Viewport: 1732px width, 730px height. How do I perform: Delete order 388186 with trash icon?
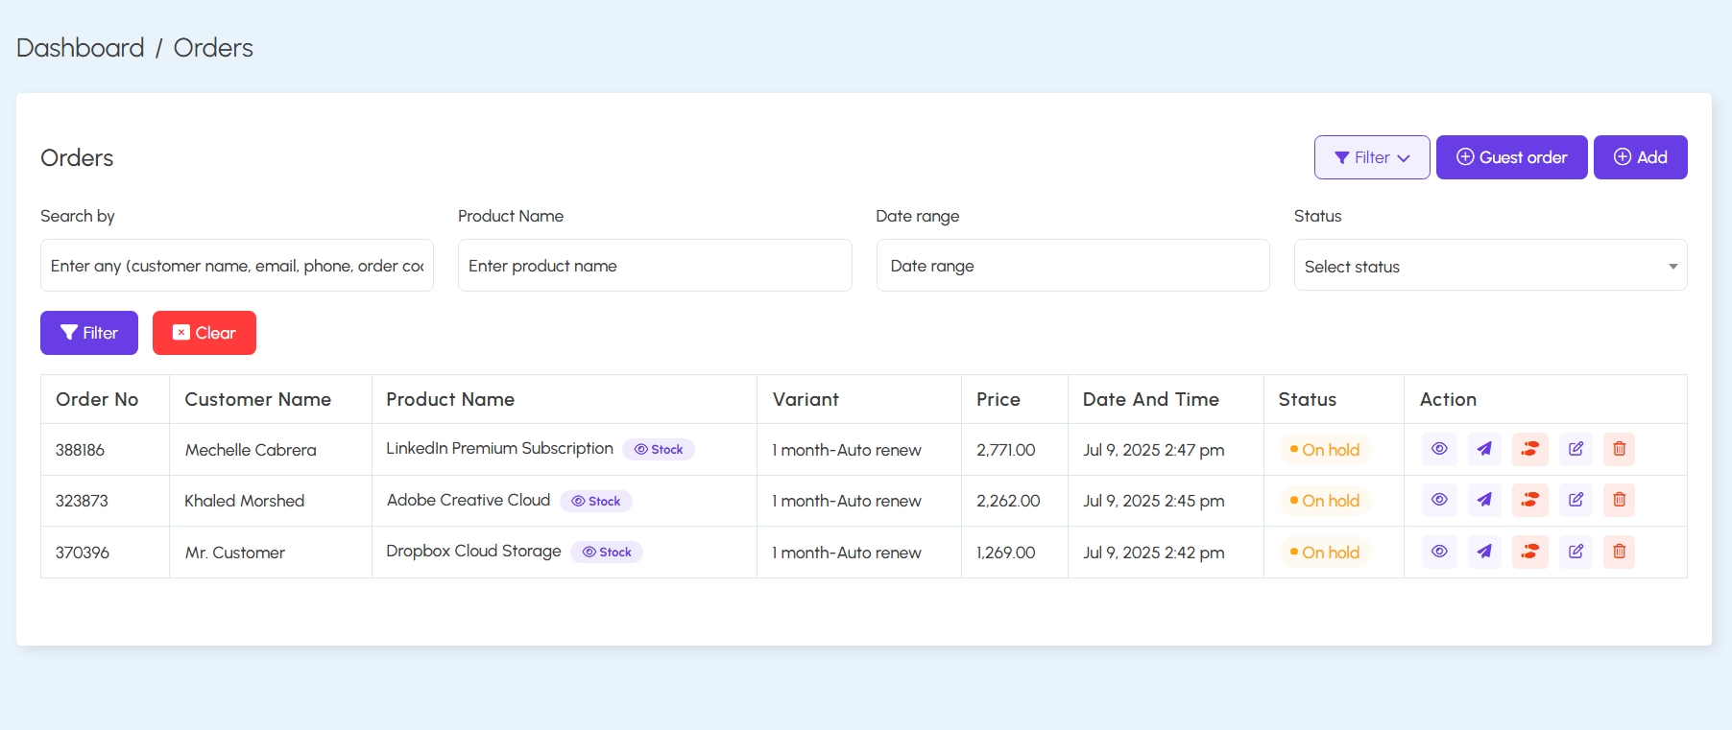click(1620, 449)
